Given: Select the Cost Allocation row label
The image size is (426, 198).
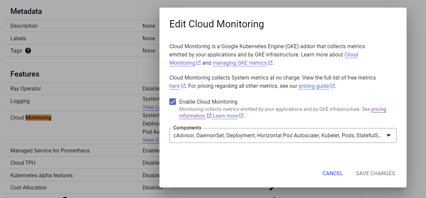Looking at the screenshot, I should 29,187.
